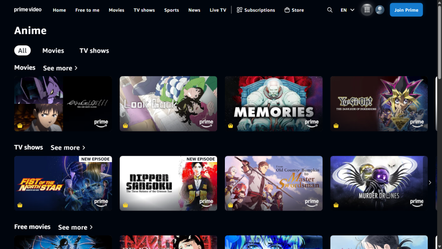Viewport: 442px width, 249px height.
Task: Advance the TV shows carousel arrow
Action: (430, 183)
